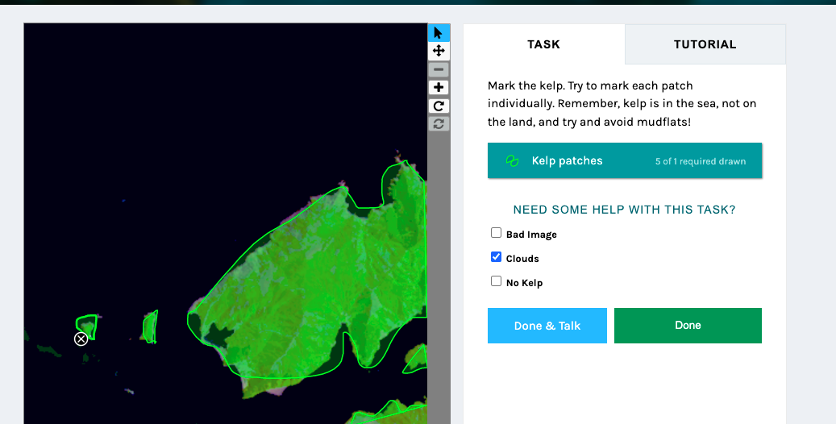Select the narrow islet polygon left of large island
The width and height of the screenshot is (836, 424).
pyautogui.click(x=151, y=326)
